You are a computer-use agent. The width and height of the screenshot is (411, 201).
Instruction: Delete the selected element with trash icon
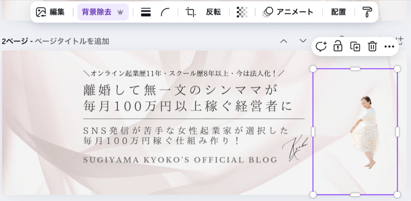[372, 46]
